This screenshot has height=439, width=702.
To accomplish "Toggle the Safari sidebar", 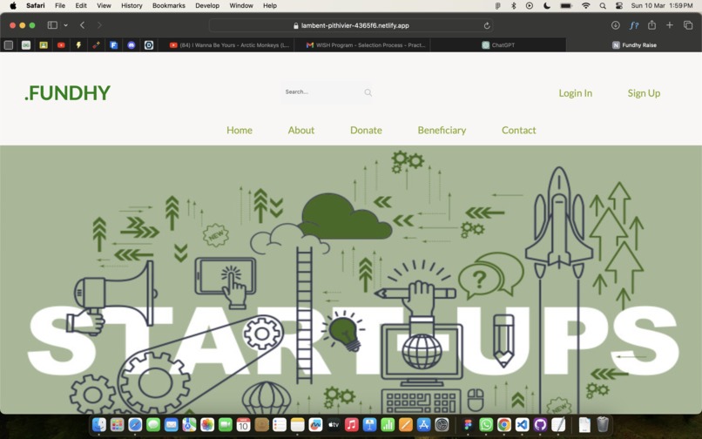I will click(52, 25).
